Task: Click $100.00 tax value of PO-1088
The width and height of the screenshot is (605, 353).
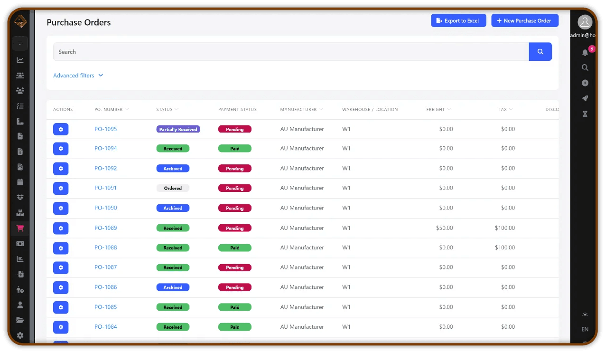Action: [x=505, y=248]
